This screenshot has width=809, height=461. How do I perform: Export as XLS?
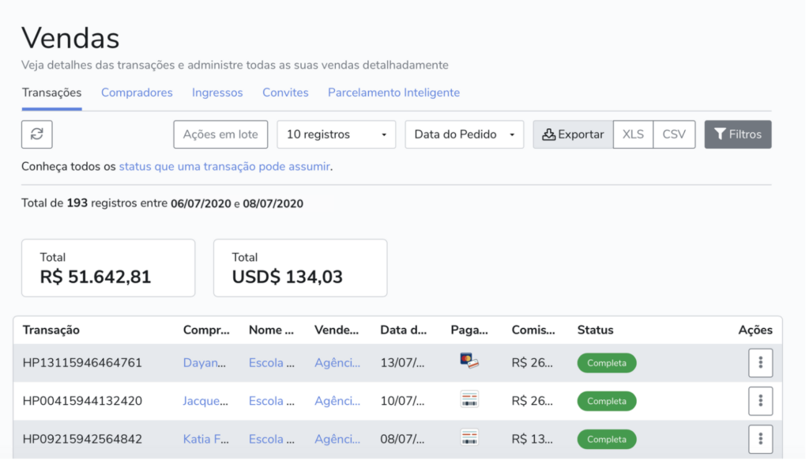pyautogui.click(x=633, y=134)
